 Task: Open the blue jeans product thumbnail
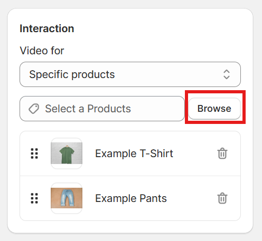(x=67, y=198)
